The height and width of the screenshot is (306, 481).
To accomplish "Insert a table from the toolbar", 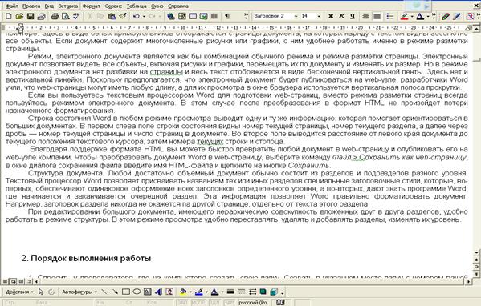I will pyautogui.click(x=193, y=16).
